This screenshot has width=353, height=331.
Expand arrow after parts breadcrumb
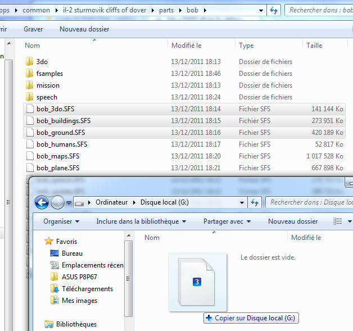[180, 10]
